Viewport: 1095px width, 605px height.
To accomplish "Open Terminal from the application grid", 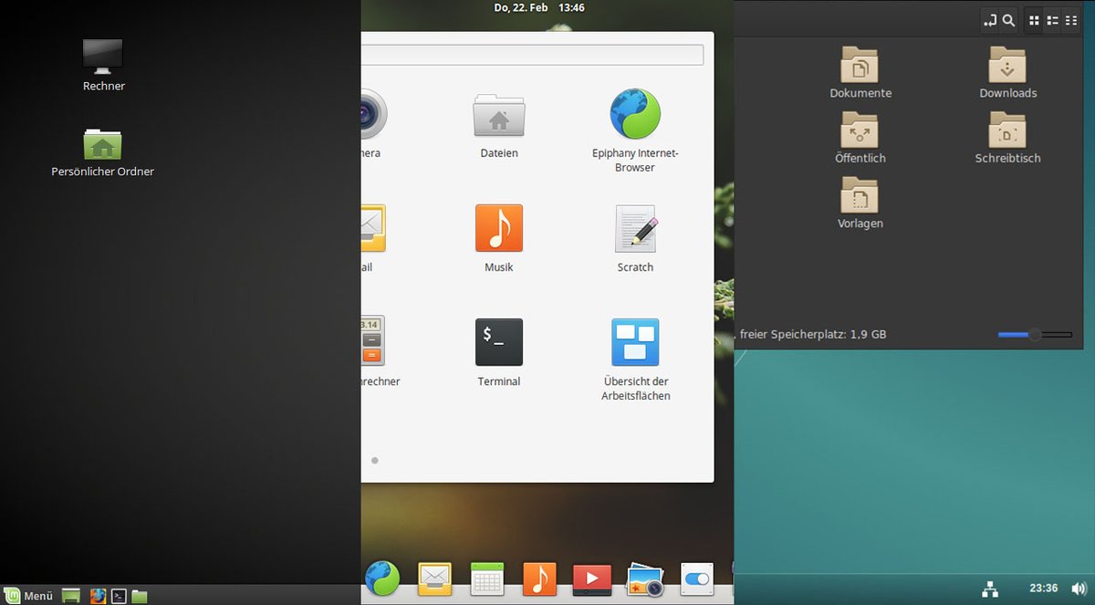I will pyautogui.click(x=498, y=342).
